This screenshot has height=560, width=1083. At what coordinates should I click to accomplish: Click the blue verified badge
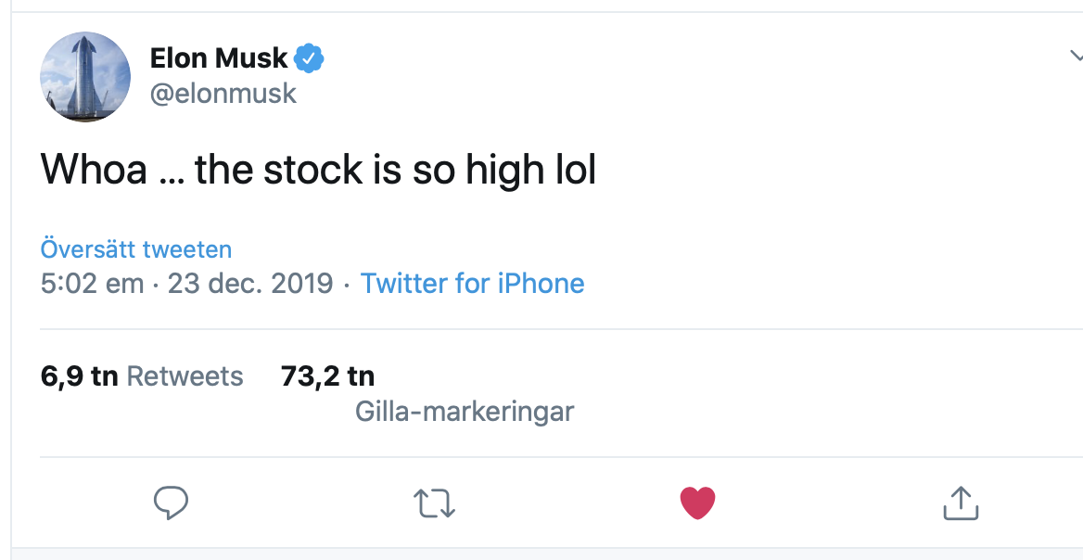point(309,58)
